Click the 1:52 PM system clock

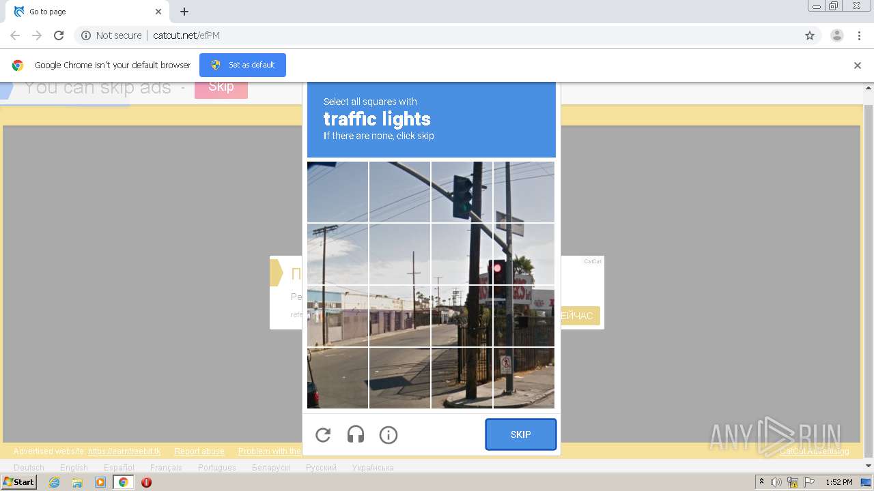click(838, 482)
